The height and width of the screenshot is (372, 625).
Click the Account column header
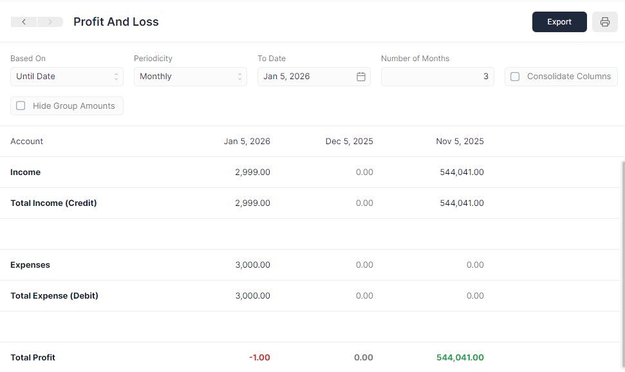tap(26, 141)
